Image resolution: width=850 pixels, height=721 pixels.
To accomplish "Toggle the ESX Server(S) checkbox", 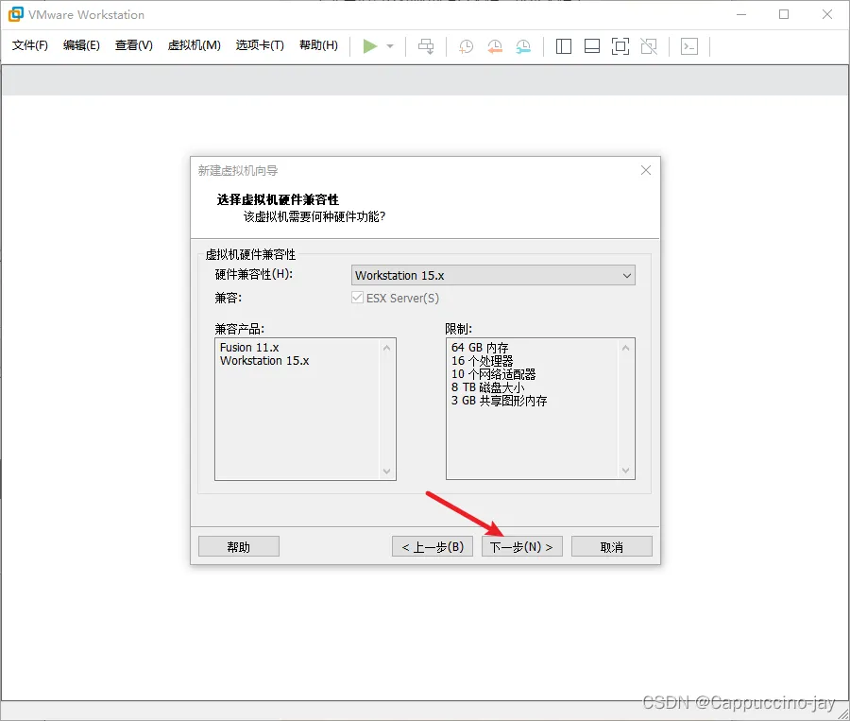I will pyautogui.click(x=357, y=298).
